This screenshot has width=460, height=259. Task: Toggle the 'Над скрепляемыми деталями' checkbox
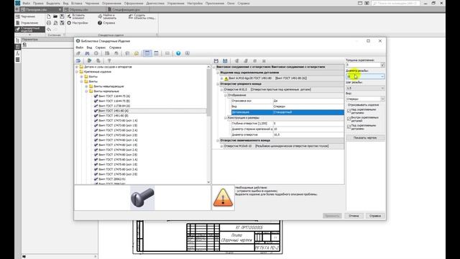[x=349, y=111]
